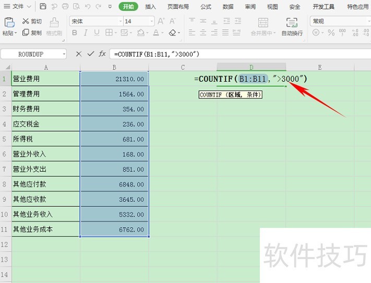
Task: Click the 复制 copy button
Action: [x=32, y=33]
